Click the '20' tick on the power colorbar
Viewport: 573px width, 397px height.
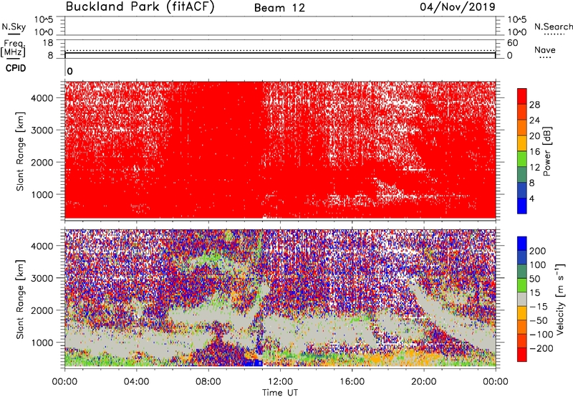tap(534, 136)
